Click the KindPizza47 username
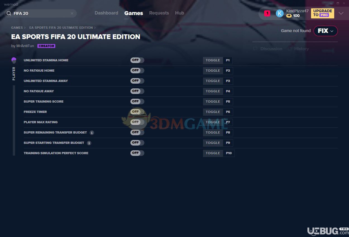 [297, 11]
